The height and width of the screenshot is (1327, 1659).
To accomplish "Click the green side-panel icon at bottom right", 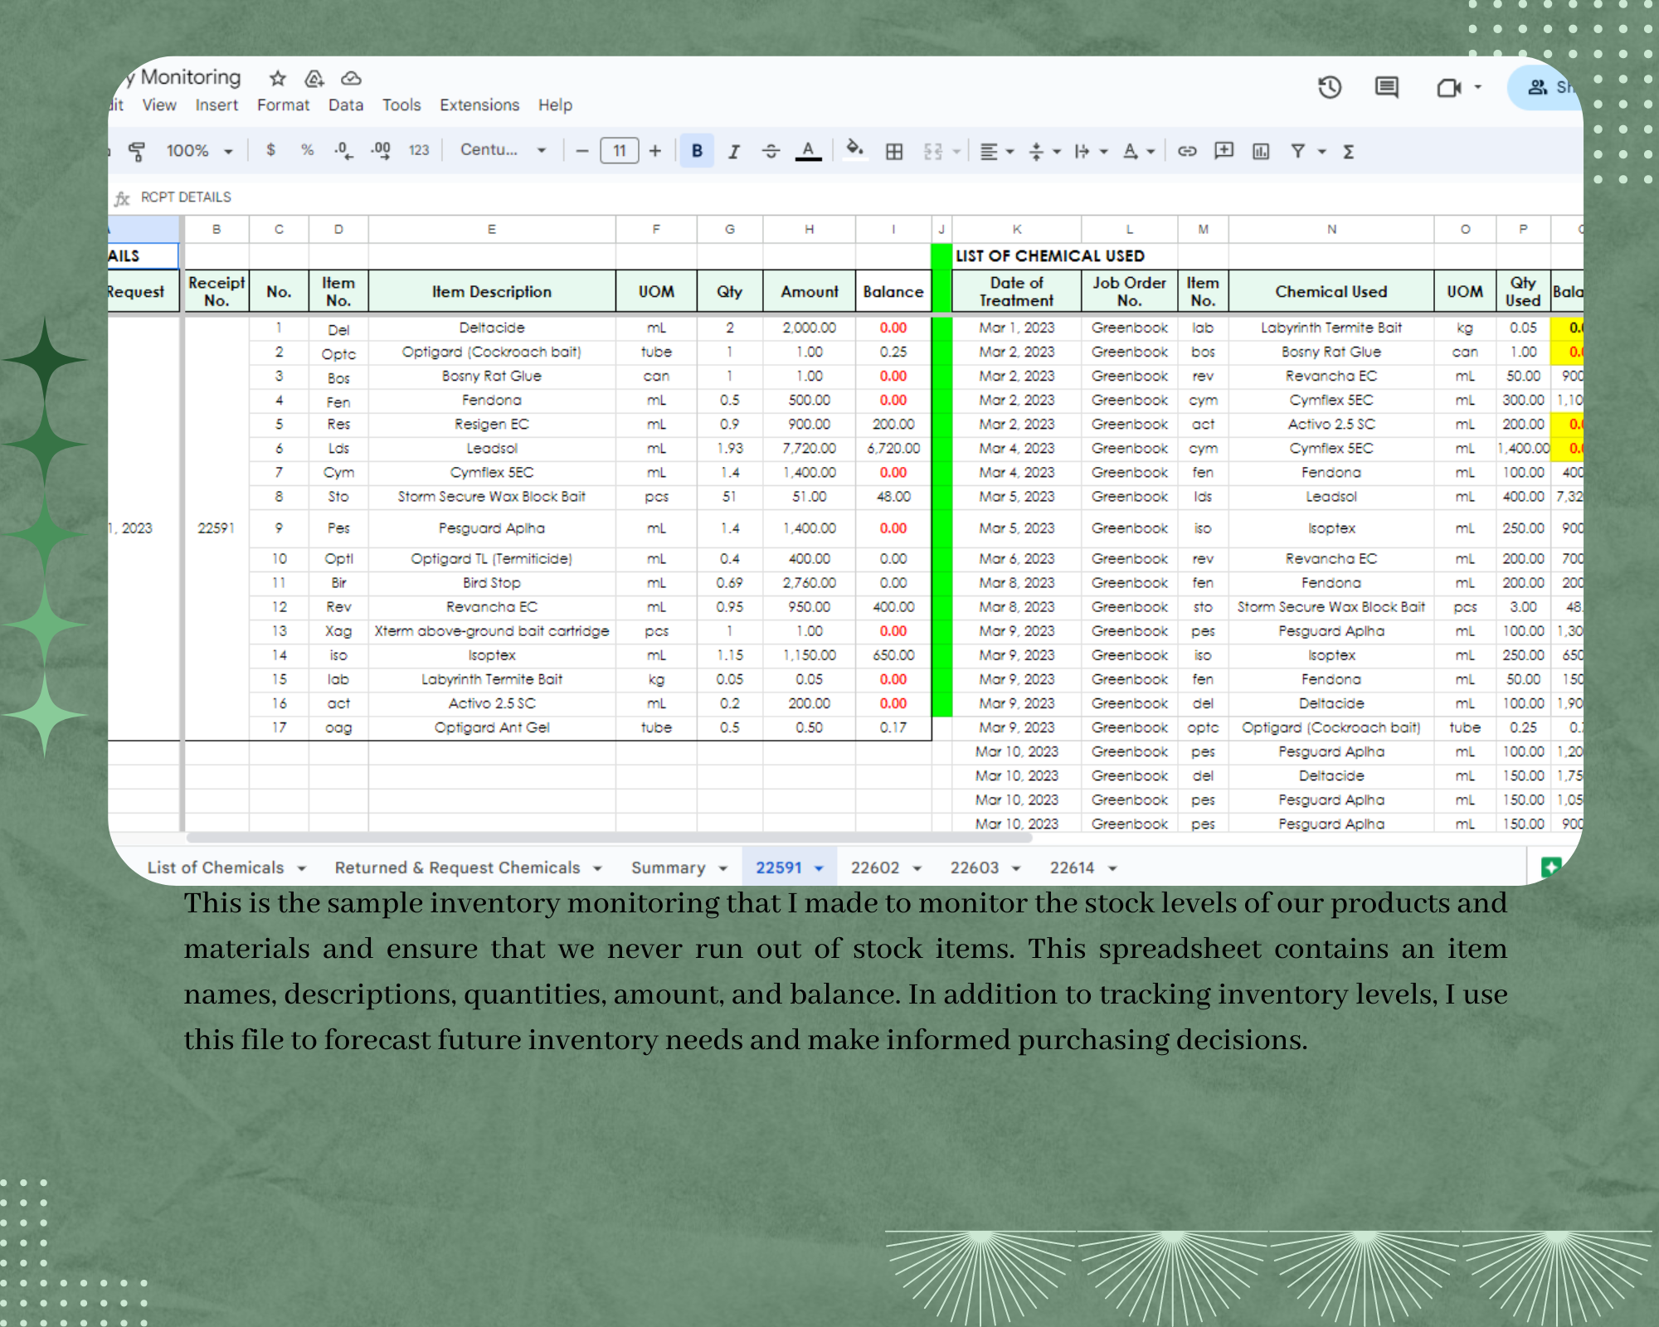I will coord(1550,868).
